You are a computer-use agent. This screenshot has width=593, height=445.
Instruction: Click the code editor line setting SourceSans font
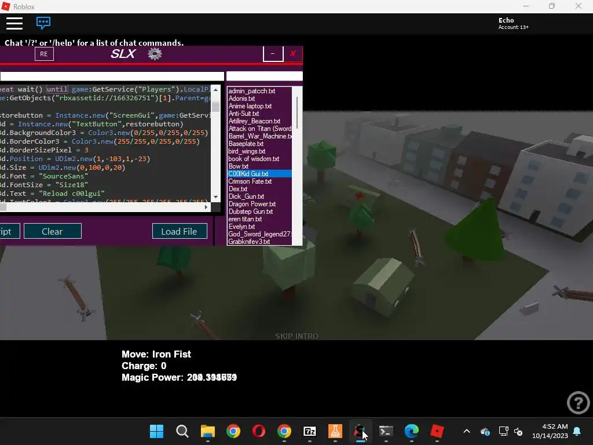(44, 176)
